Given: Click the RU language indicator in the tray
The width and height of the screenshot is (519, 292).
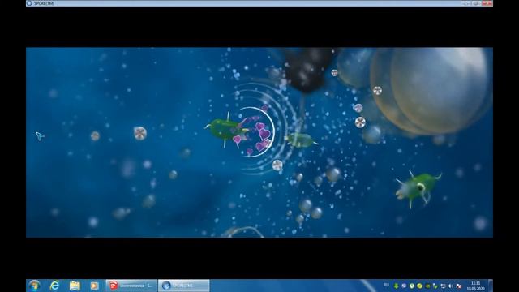Looking at the screenshot, I should 386,285.
